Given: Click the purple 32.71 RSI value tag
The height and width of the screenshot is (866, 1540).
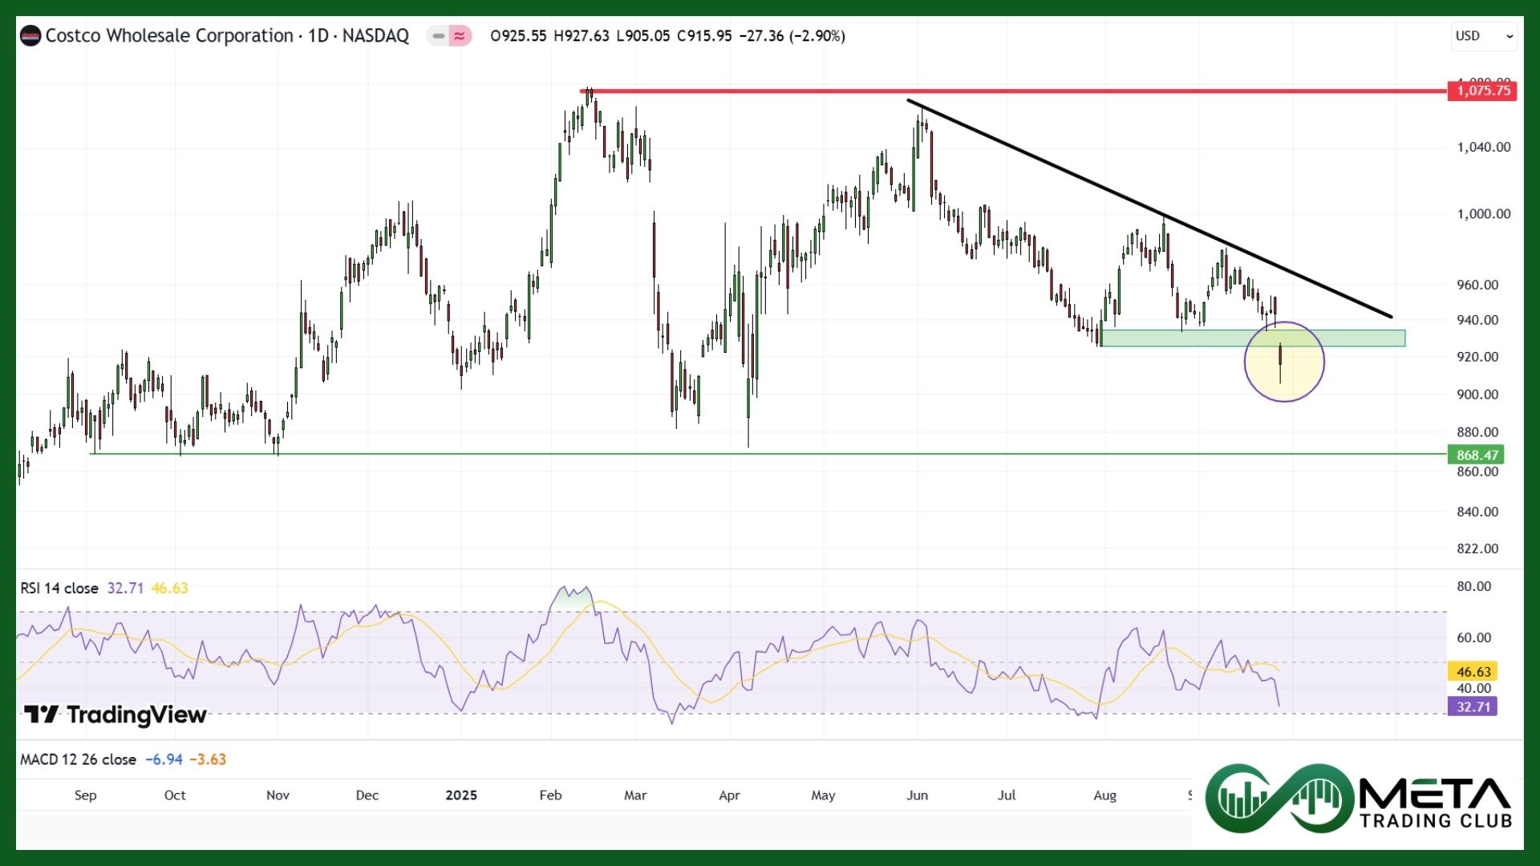Looking at the screenshot, I should (1473, 706).
